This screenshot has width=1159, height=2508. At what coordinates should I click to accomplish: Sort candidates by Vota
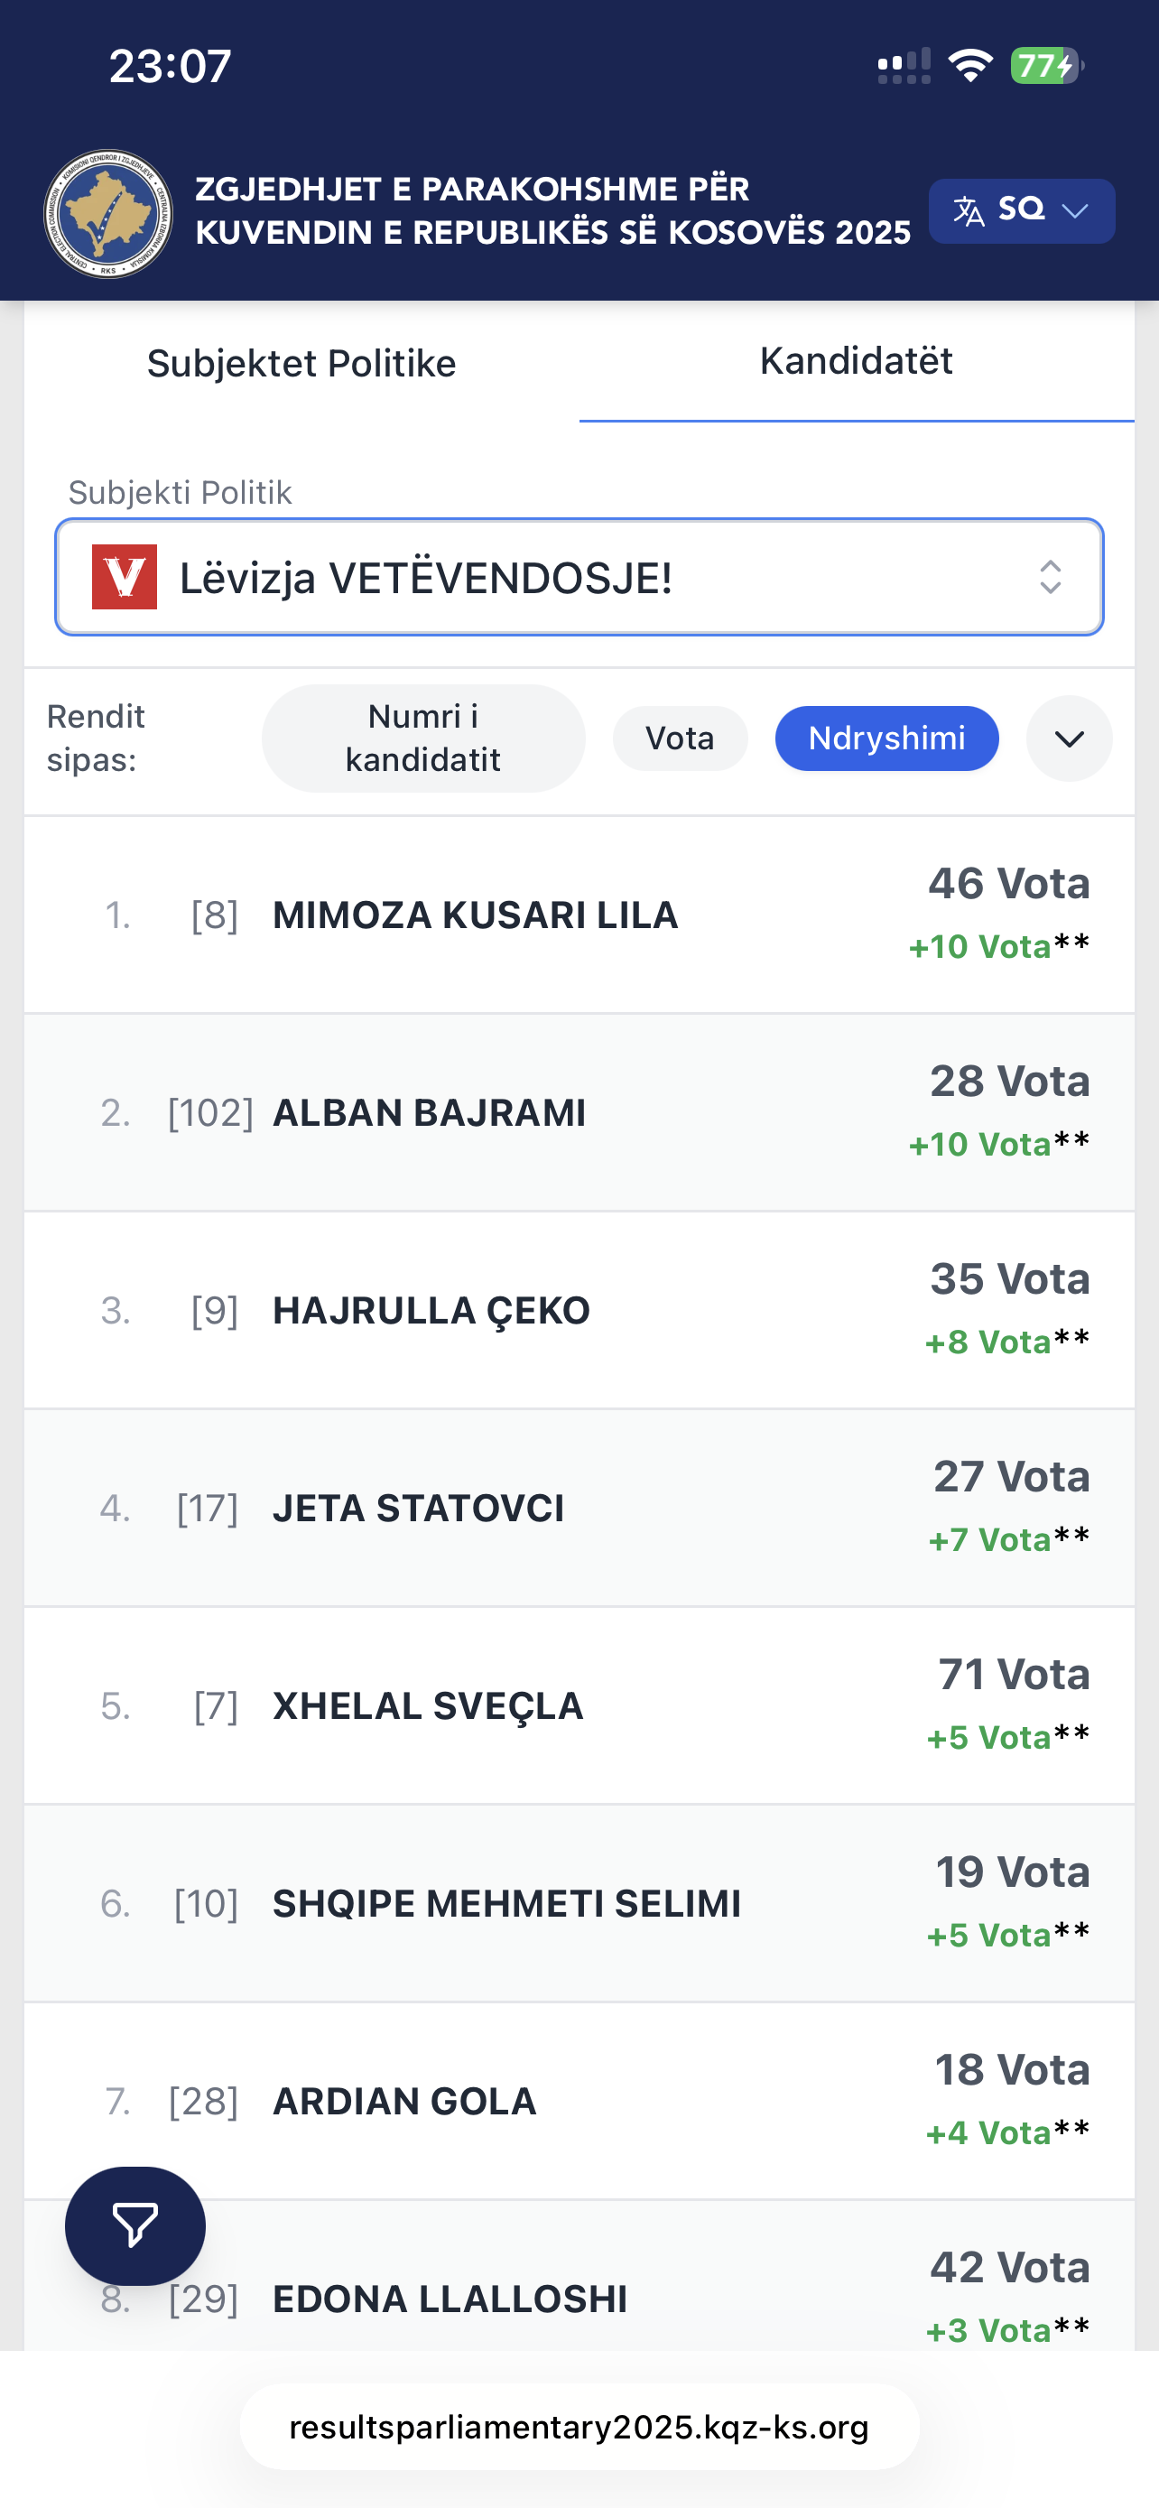[680, 739]
